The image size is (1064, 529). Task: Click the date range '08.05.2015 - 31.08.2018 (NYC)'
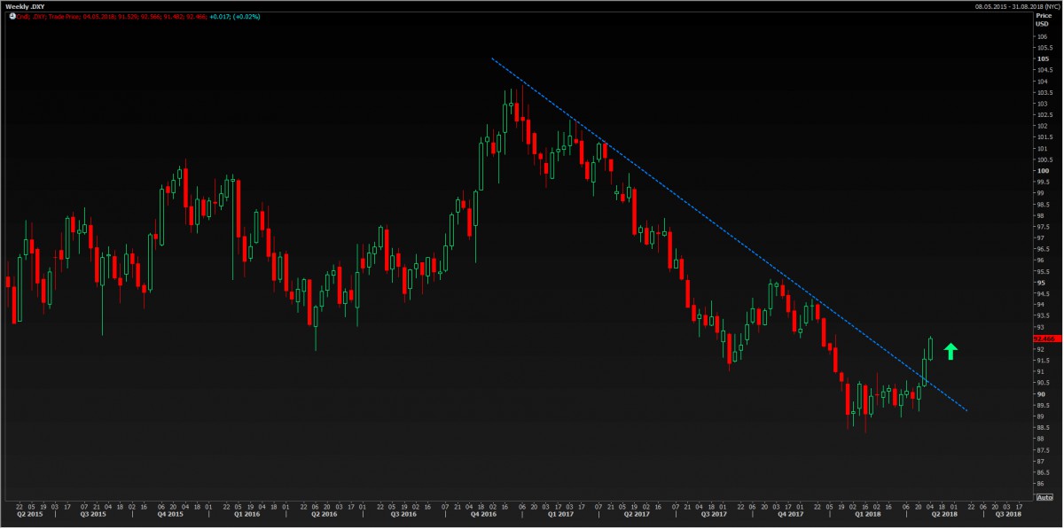pyautogui.click(x=1016, y=6)
